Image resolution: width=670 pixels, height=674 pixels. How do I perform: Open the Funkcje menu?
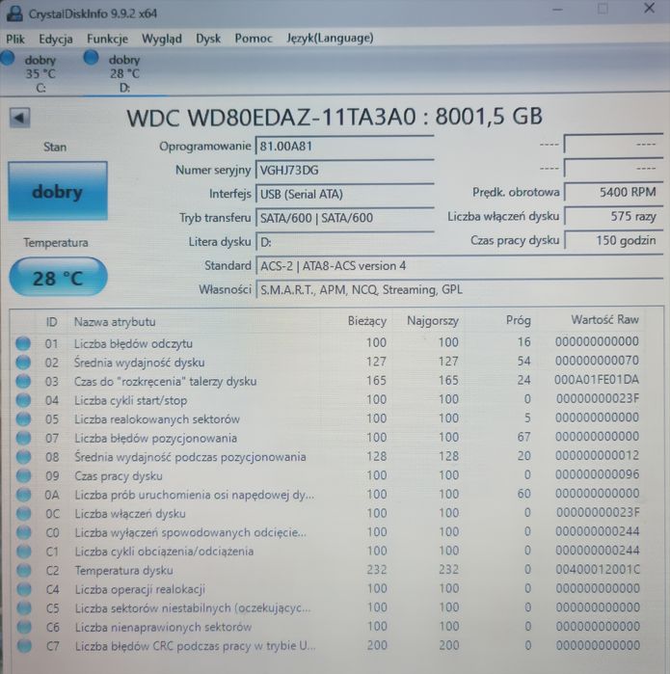pyautogui.click(x=107, y=39)
